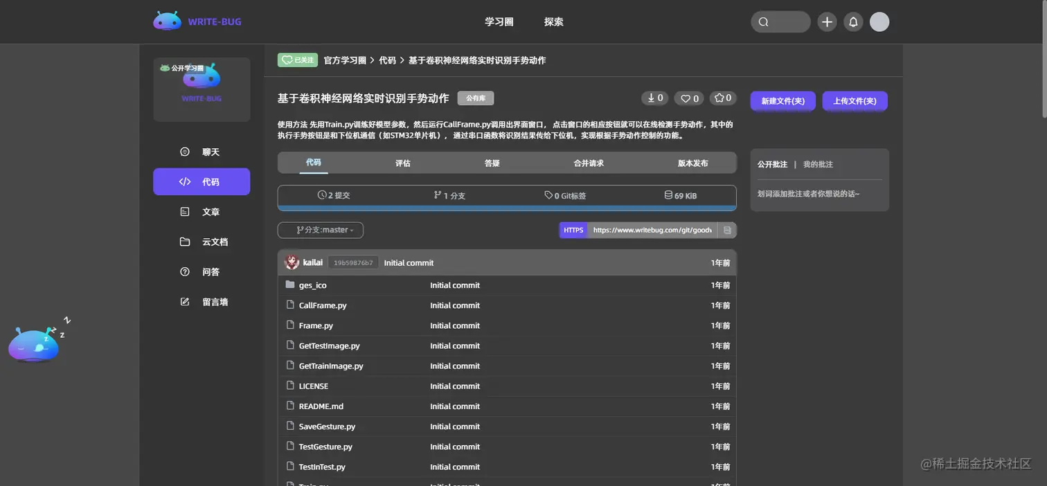Open README.md file

tap(321, 406)
